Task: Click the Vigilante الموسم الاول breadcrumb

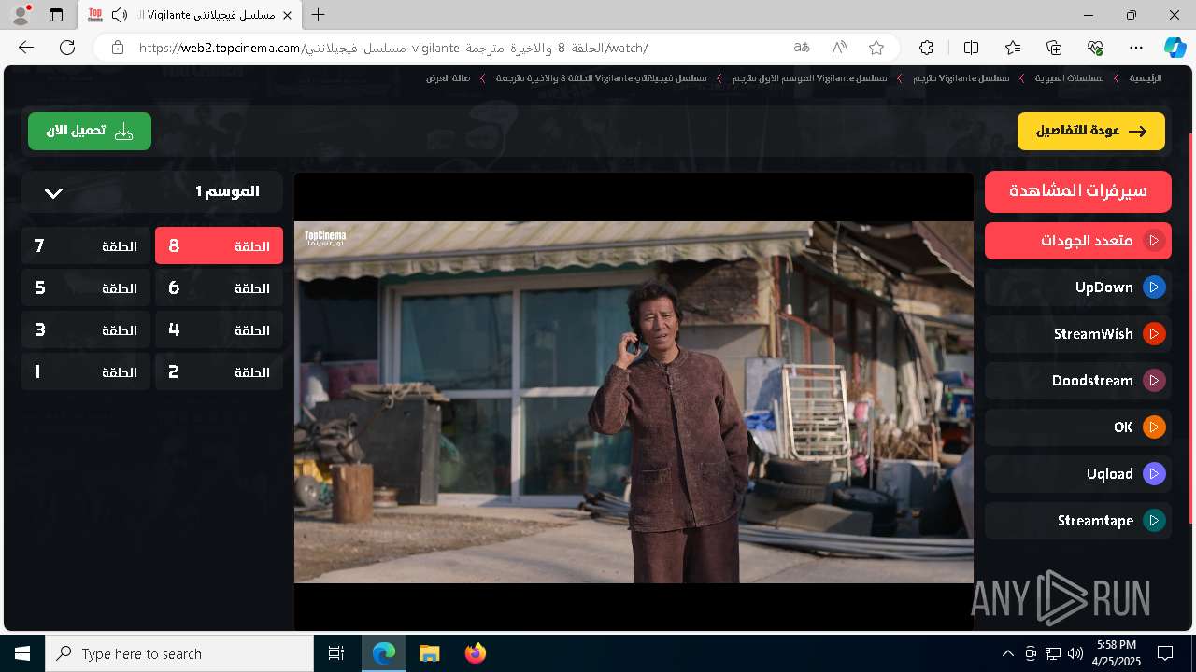Action: [810, 78]
